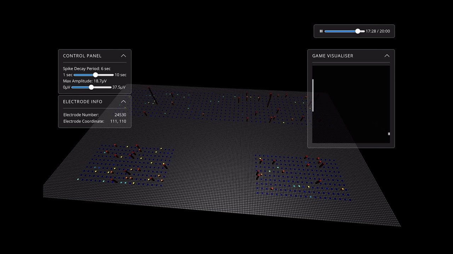Click the playback timeline slider handle
453x254 pixels.
pyautogui.click(x=357, y=31)
